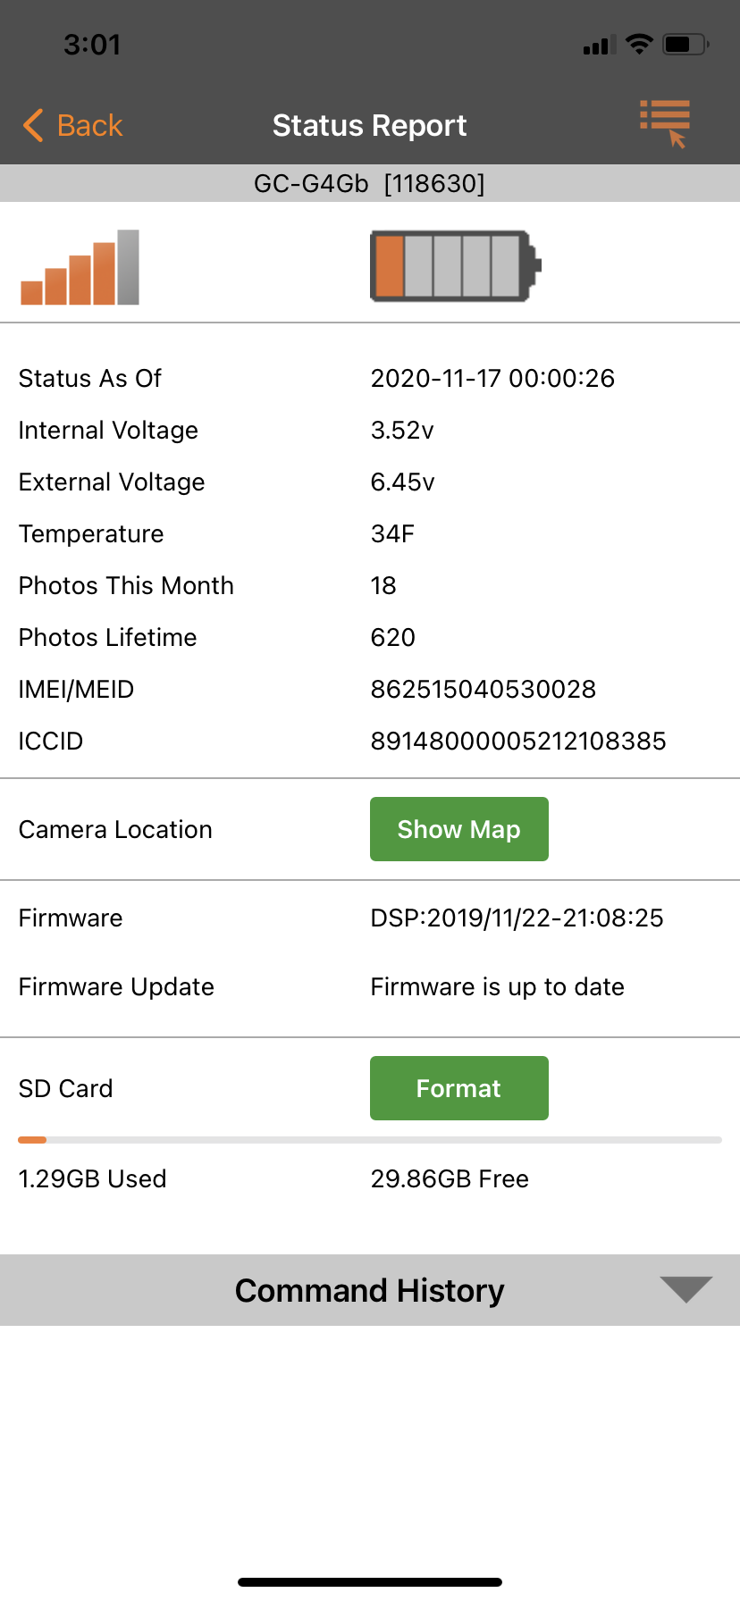Tap the orange list menu icon
The image size is (740, 1601).
(665, 124)
